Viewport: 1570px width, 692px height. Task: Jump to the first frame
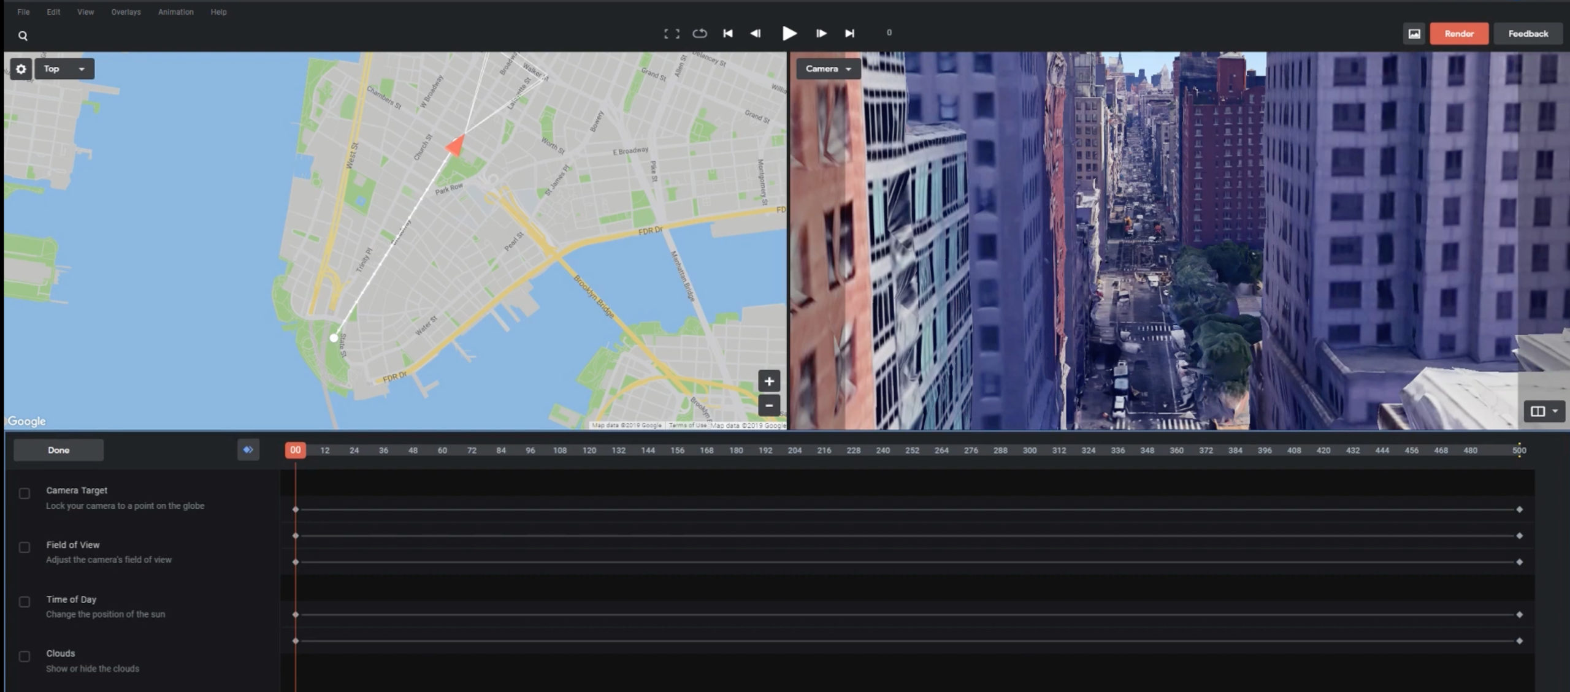pyautogui.click(x=728, y=34)
